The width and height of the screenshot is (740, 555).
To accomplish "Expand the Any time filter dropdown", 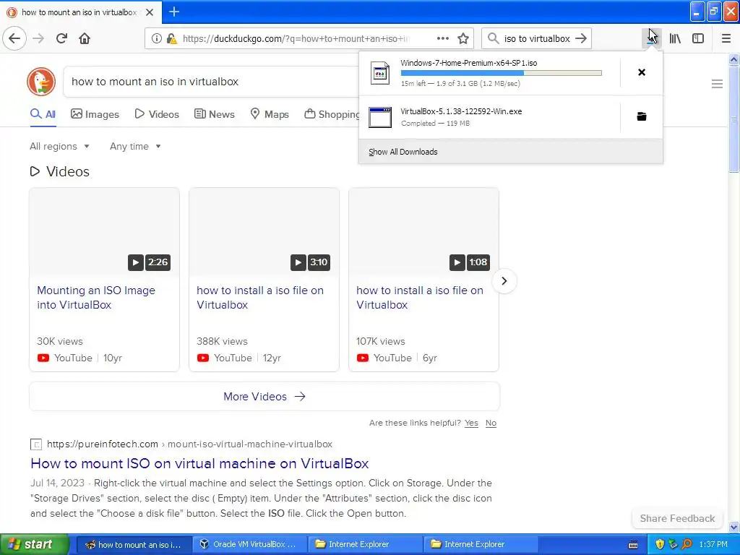I will (135, 146).
